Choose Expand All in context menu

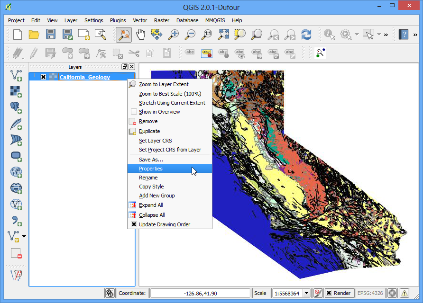coord(170,205)
